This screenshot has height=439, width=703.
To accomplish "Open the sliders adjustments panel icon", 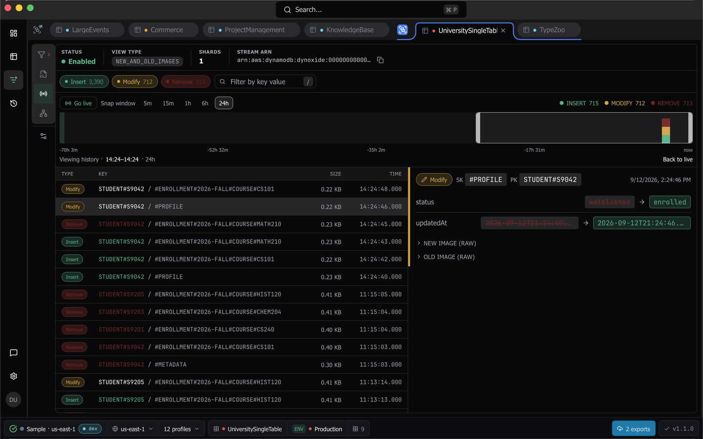I will coord(43,136).
